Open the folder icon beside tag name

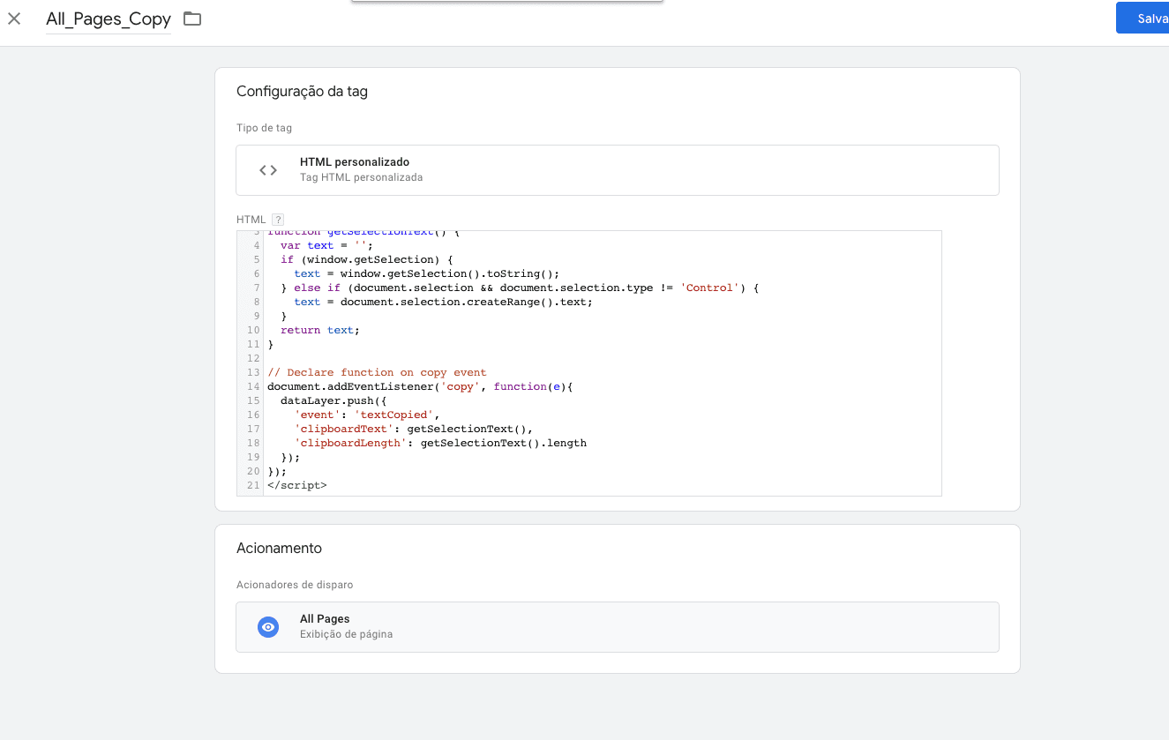(x=192, y=19)
